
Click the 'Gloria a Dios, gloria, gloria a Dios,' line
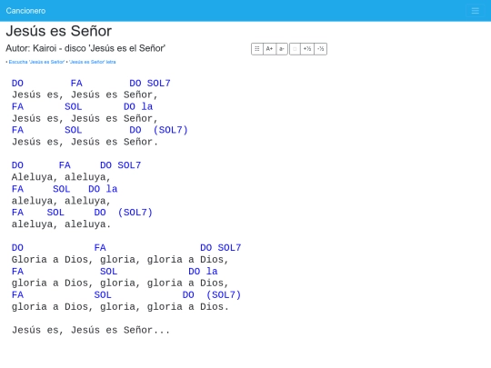point(120,259)
